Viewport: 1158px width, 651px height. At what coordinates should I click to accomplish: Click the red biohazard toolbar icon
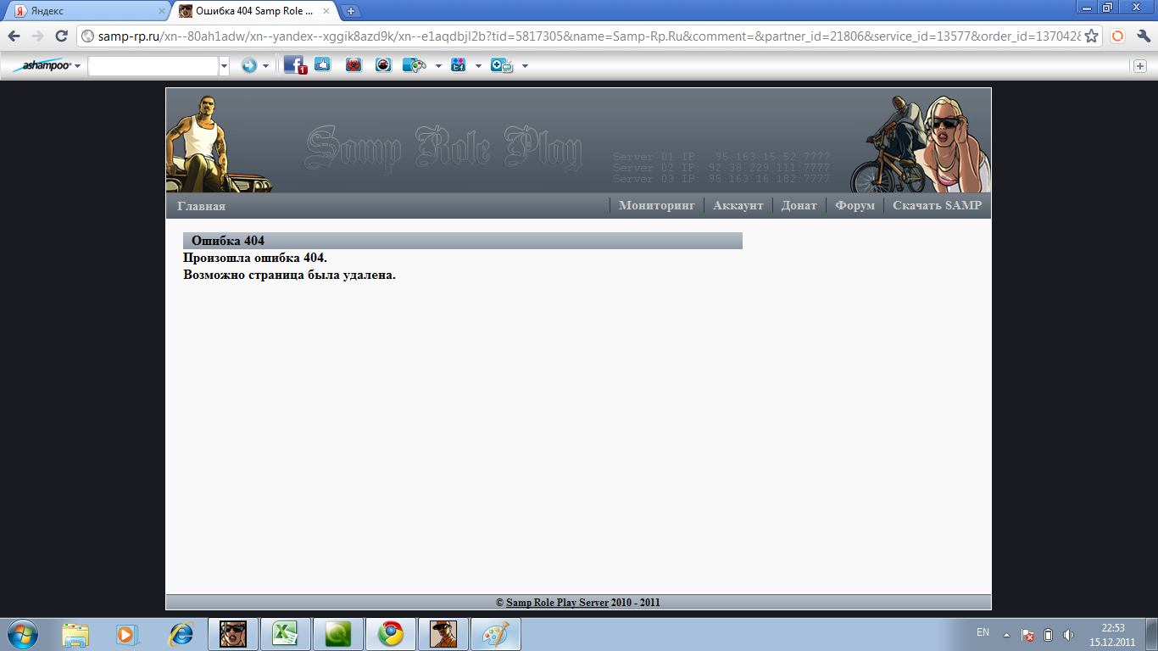[x=354, y=64]
